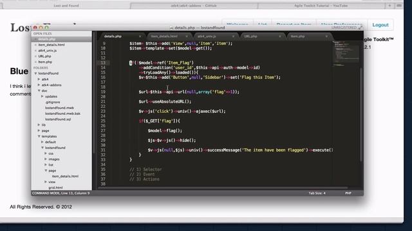
Task: Close the Item.php editor tab
Action: pos(326,37)
